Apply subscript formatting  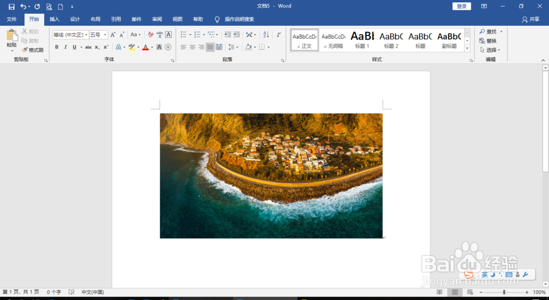97,47
